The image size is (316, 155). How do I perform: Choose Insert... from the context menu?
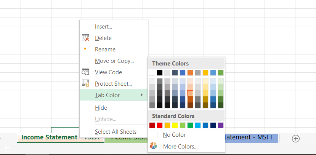(x=103, y=27)
